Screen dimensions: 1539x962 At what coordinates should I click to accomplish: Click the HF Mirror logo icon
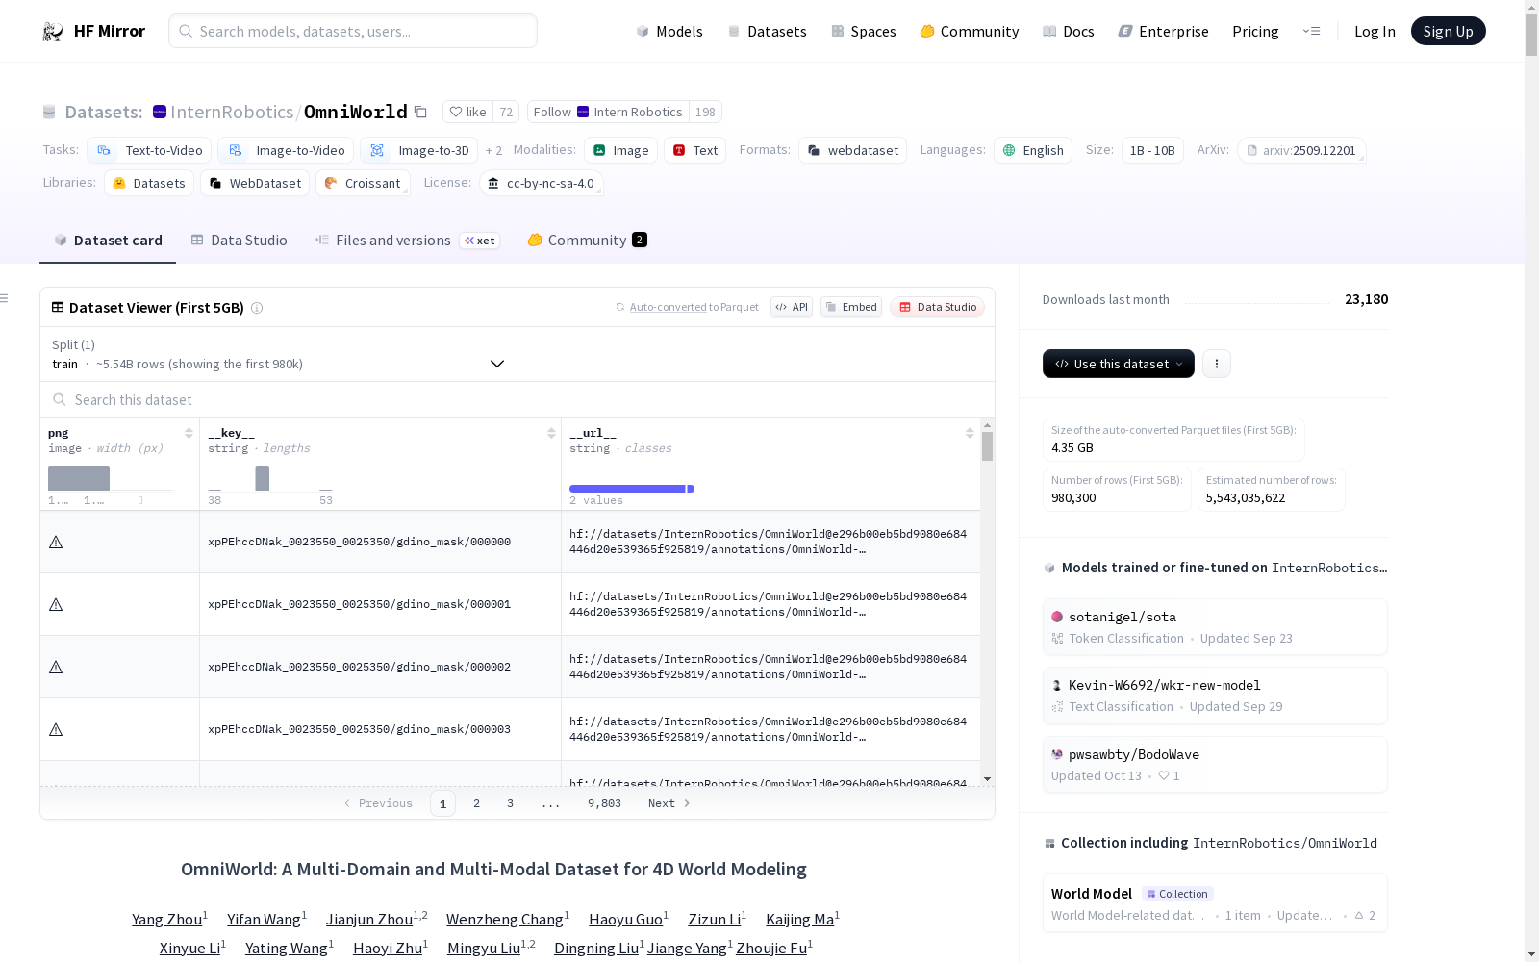53,32
